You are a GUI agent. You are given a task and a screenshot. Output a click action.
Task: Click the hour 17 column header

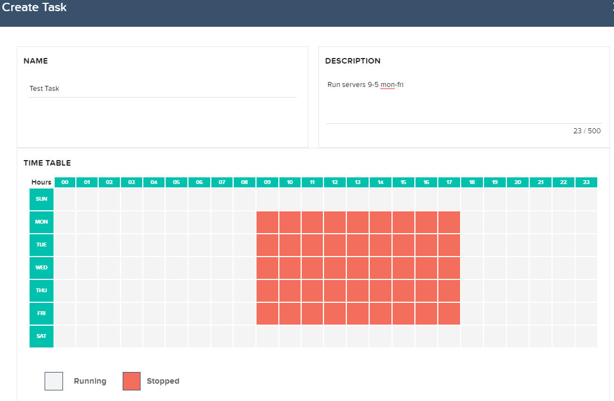(x=449, y=182)
